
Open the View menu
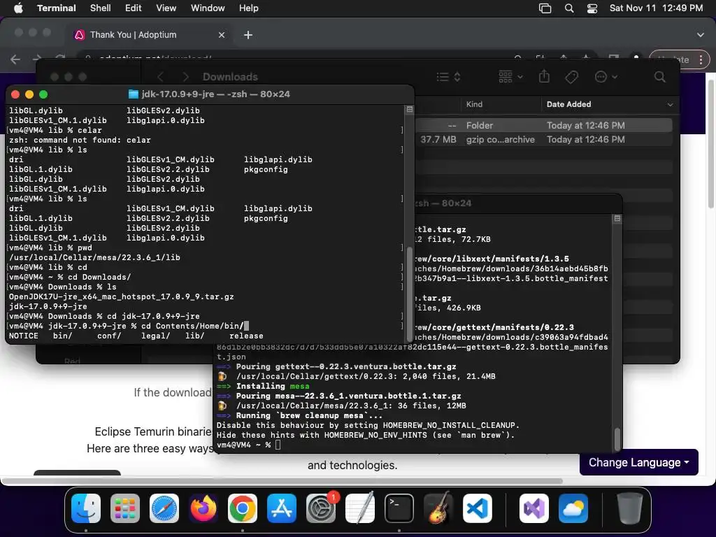166,8
